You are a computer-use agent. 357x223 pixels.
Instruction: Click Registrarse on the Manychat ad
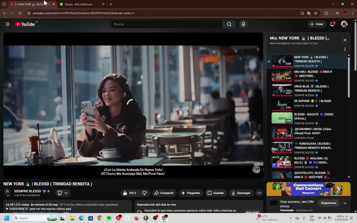[328, 203]
